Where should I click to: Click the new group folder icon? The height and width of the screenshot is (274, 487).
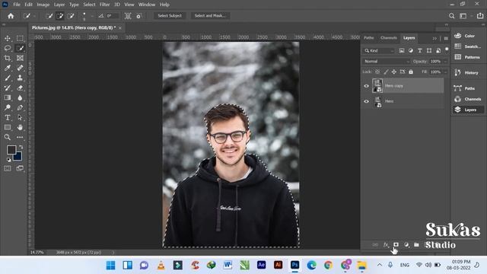point(416,245)
